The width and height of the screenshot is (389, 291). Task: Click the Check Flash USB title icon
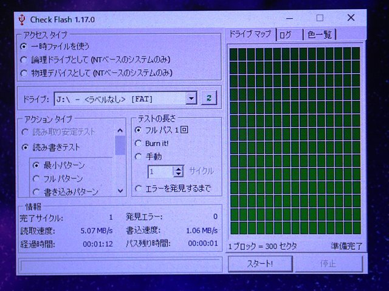[22, 19]
